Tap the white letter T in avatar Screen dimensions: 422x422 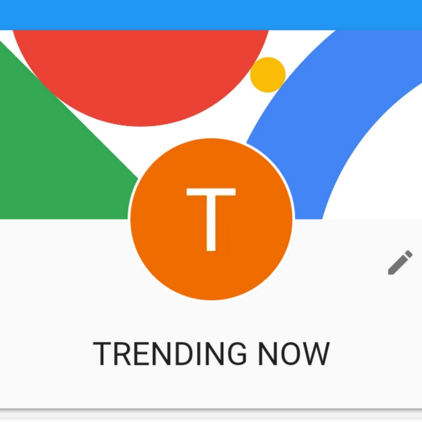211,219
